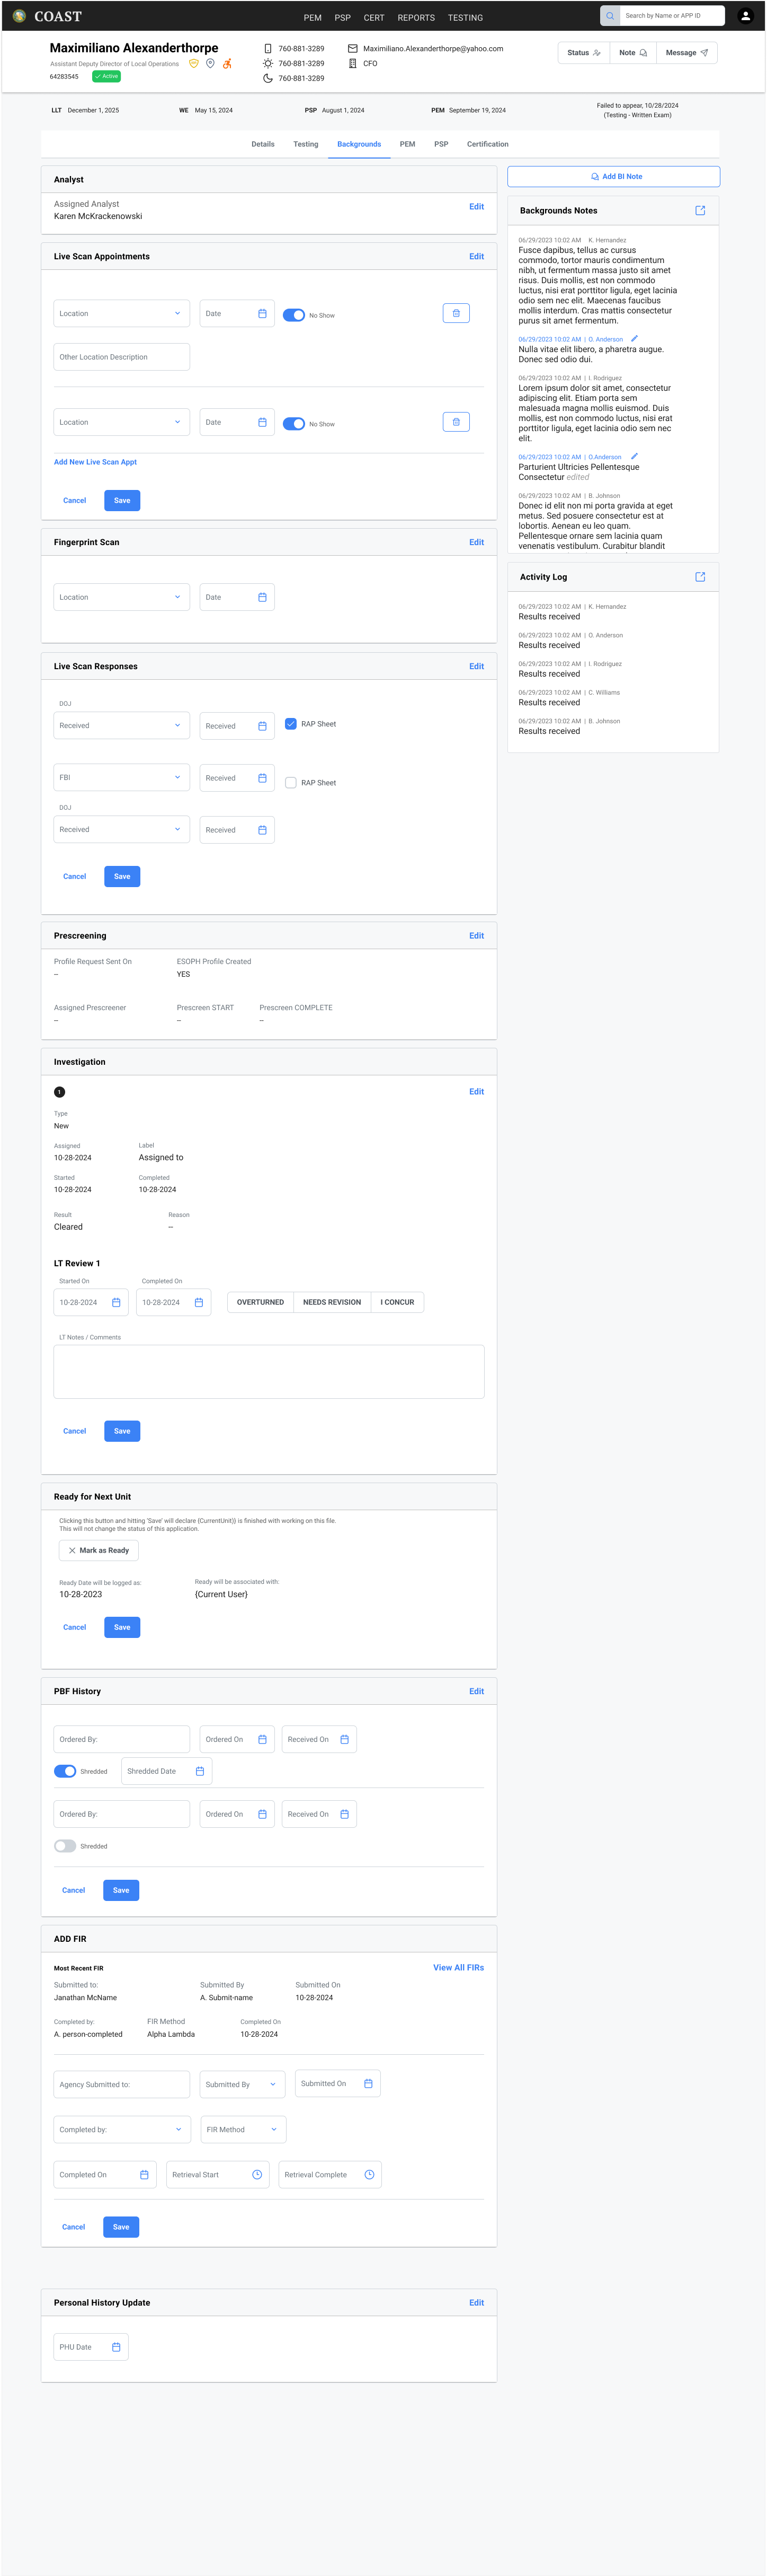Uncheck the checked RAP Sheet checkbox
767x2576 pixels.
pos(291,724)
